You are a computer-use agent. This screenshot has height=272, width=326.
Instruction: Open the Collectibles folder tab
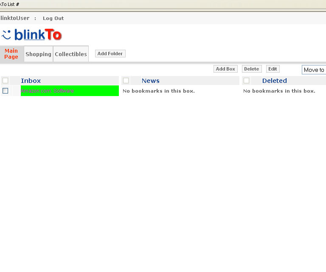(71, 54)
